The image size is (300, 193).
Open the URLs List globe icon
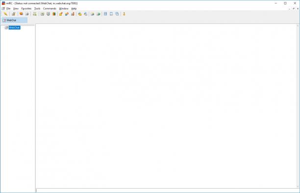[99, 14]
